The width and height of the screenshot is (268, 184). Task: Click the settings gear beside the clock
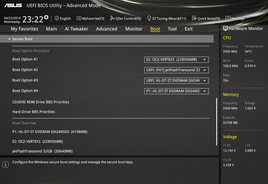pos(46,17)
